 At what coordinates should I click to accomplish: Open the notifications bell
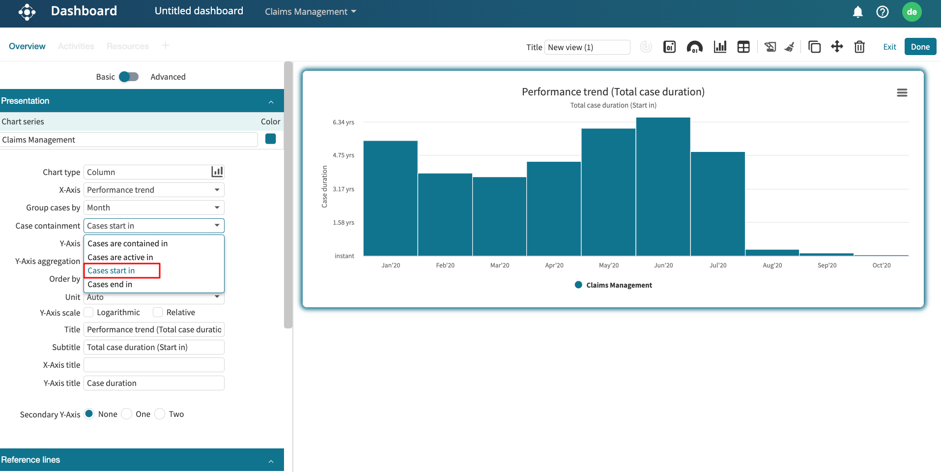[857, 12]
